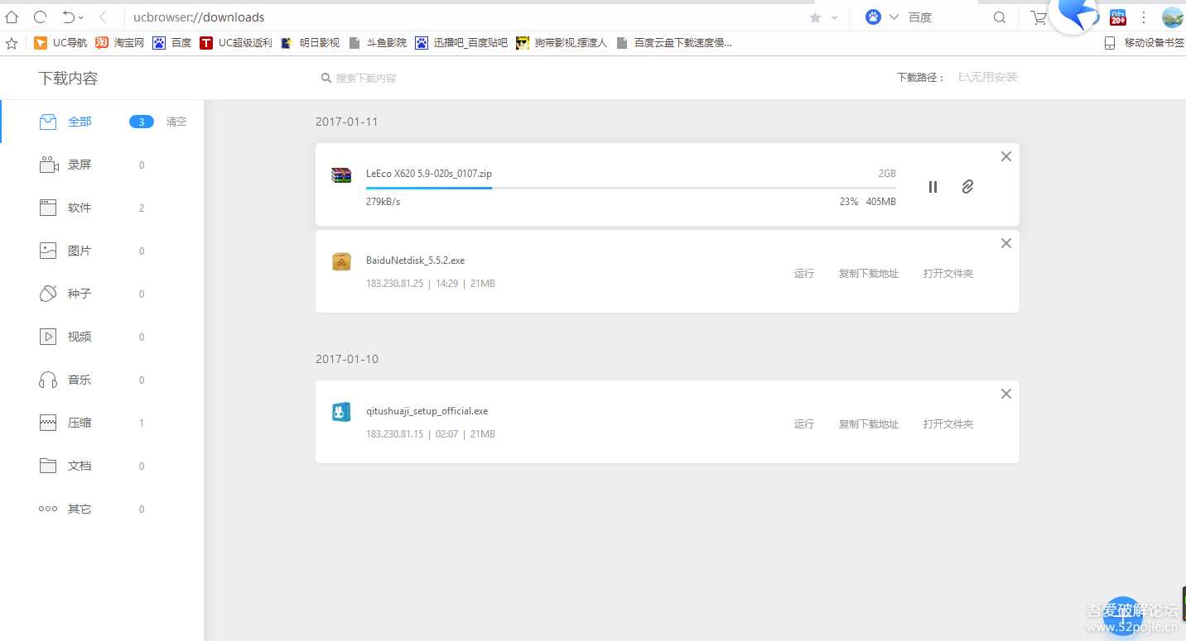The width and height of the screenshot is (1186, 641).
Task: Open the shopping cart toolbar icon
Action: pyautogui.click(x=1038, y=17)
